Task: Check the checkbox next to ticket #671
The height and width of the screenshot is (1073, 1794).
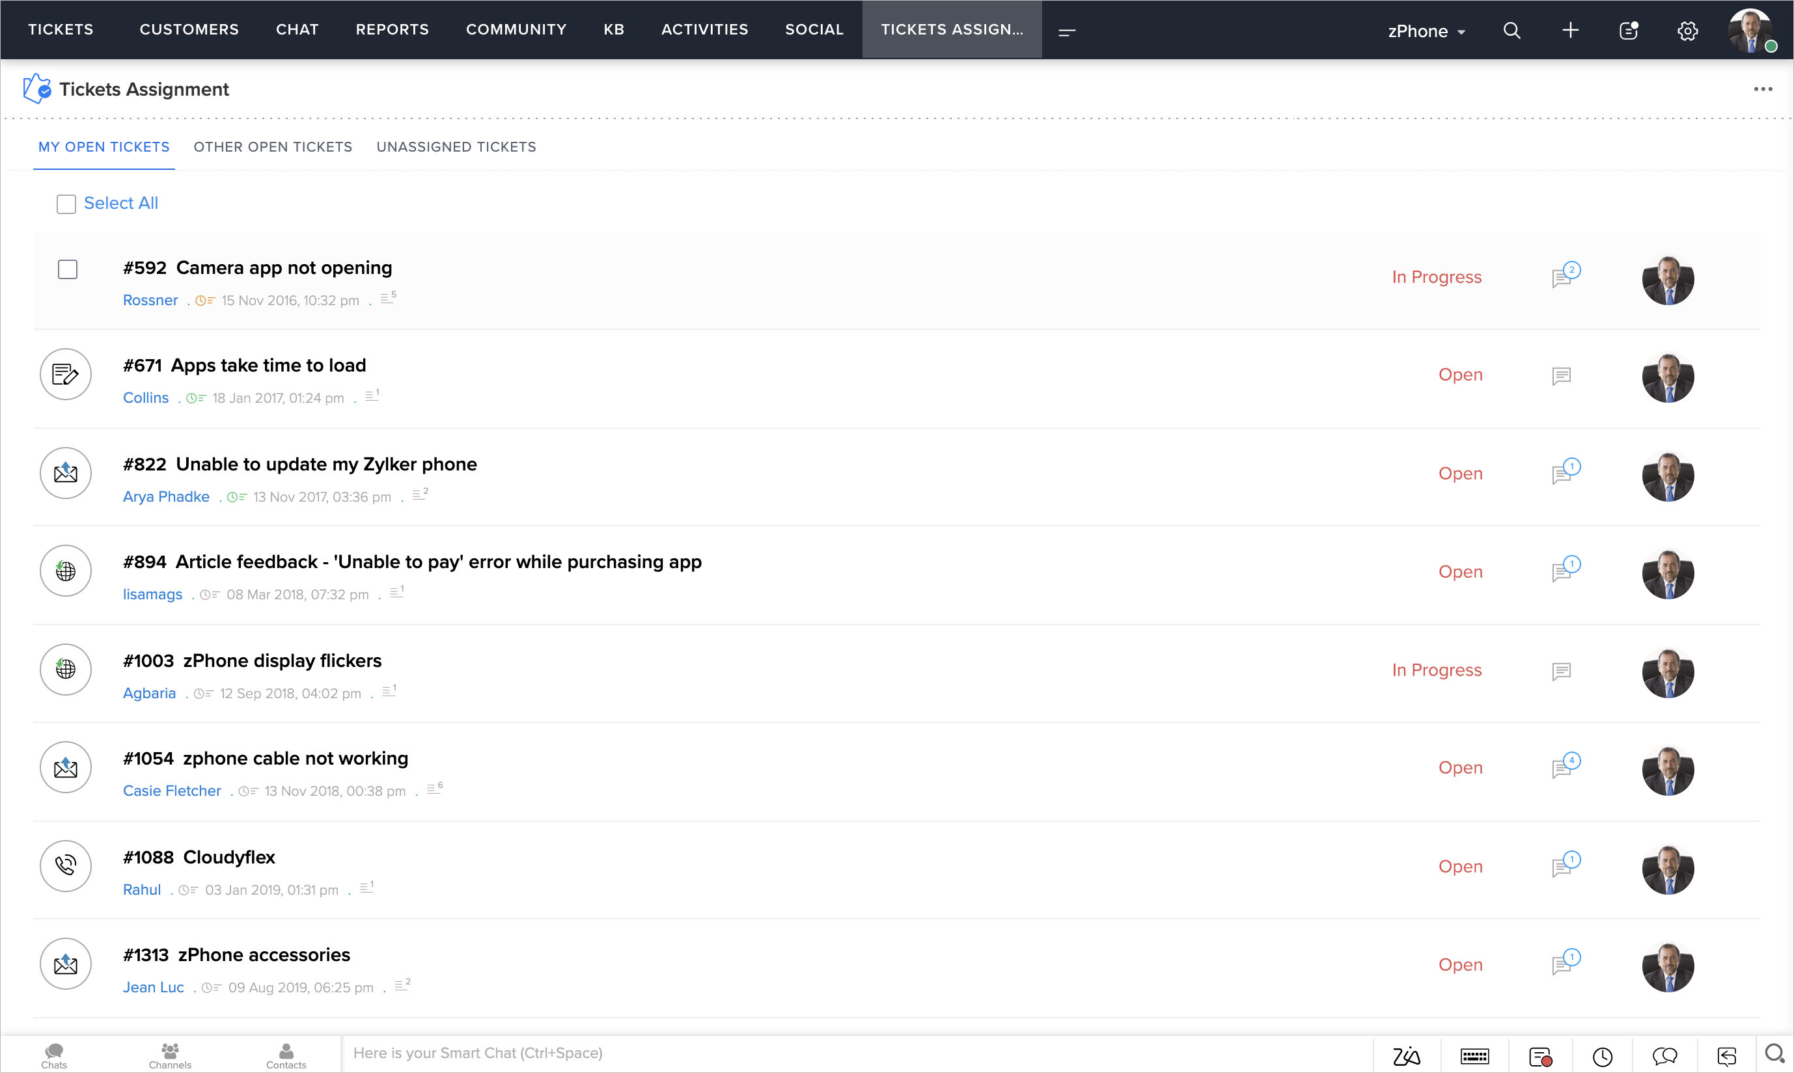Action: pyautogui.click(x=68, y=374)
